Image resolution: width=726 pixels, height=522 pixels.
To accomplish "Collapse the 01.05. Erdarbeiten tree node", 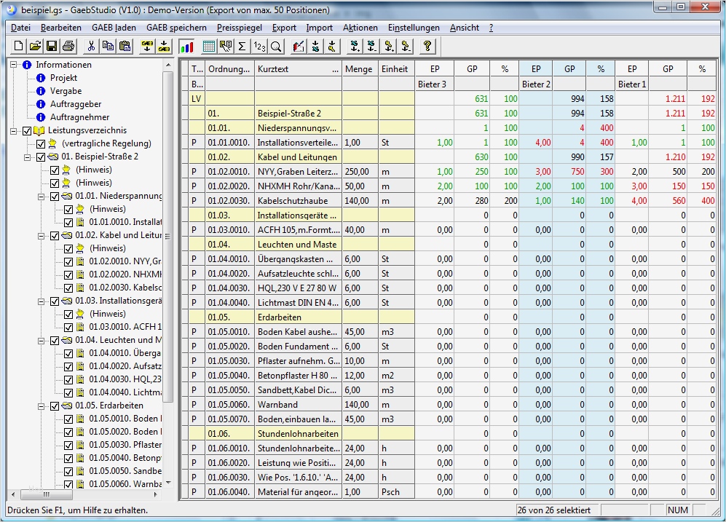I will pyautogui.click(x=42, y=406).
